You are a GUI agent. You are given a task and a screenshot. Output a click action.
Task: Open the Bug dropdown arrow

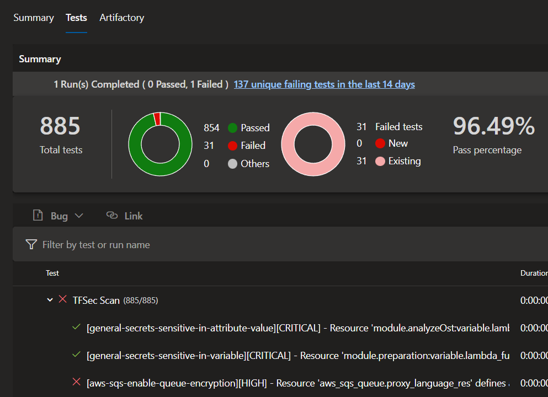tap(78, 216)
